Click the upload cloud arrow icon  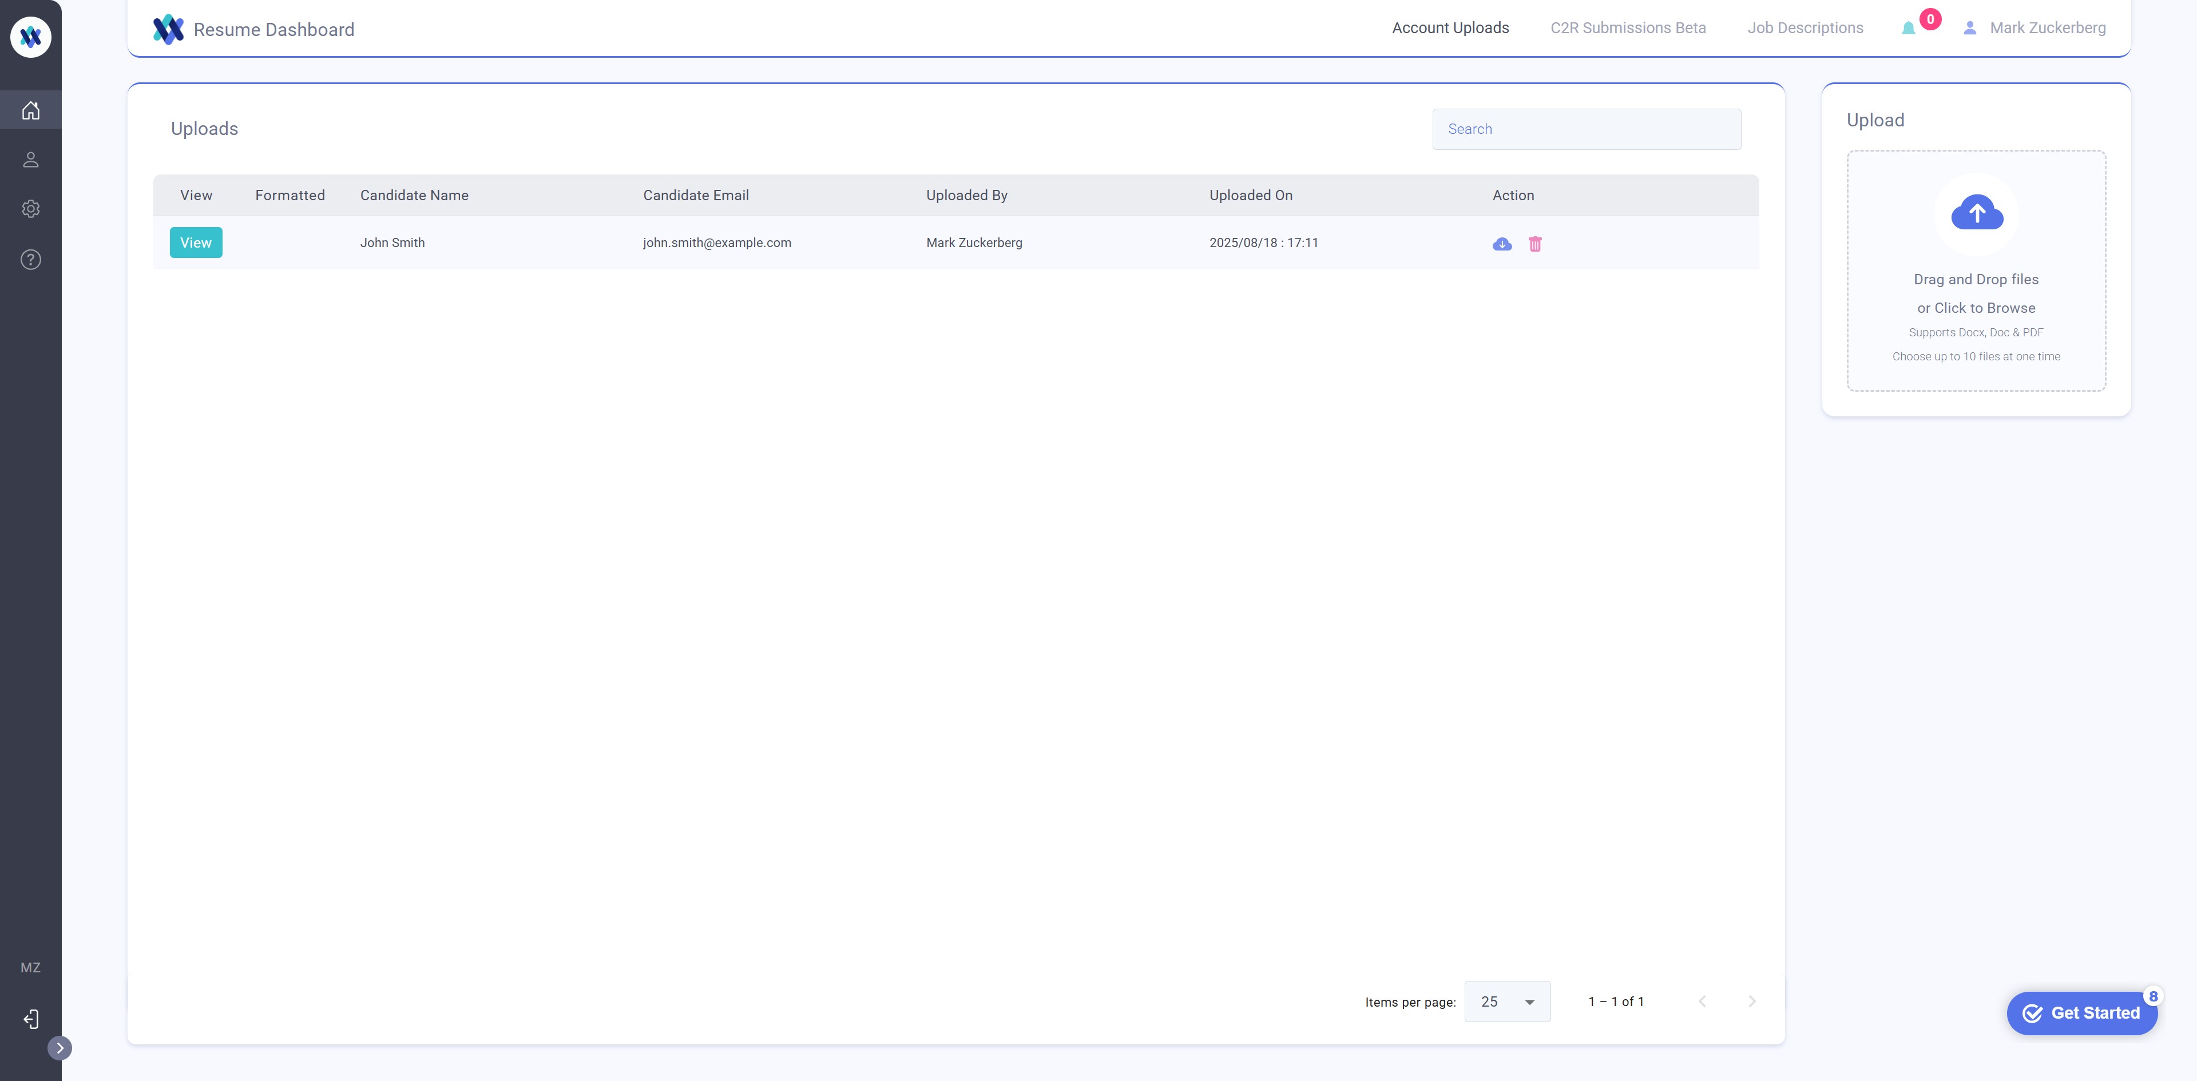click(1976, 213)
